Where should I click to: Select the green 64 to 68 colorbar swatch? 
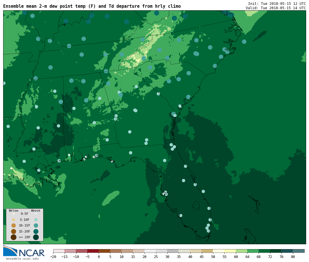(253, 251)
